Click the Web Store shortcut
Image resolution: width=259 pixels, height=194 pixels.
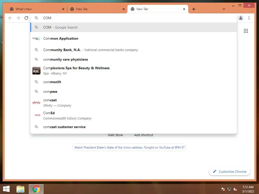point(115,135)
